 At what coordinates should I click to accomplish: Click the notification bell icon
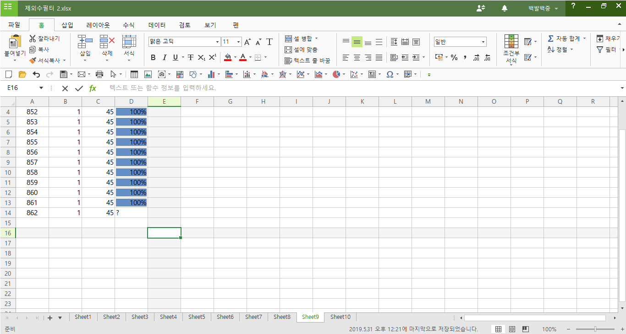505,8
